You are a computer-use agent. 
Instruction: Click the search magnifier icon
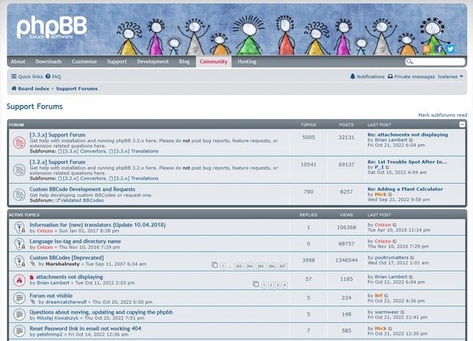click(x=409, y=62)
